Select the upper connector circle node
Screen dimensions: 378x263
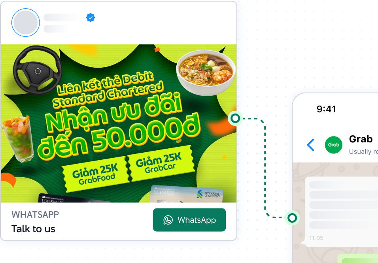click(235, 118)
